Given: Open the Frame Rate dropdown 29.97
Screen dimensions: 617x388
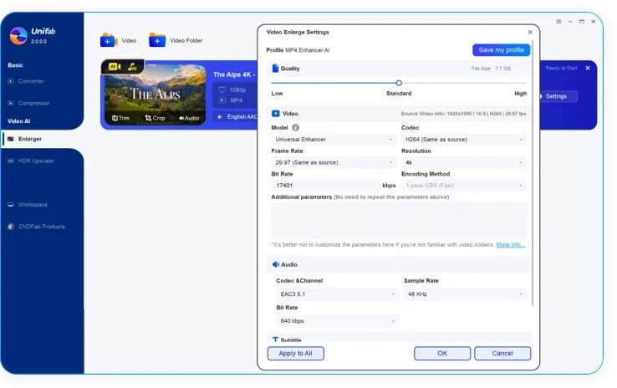Looking at the screenshot, I should coord(333,162).
